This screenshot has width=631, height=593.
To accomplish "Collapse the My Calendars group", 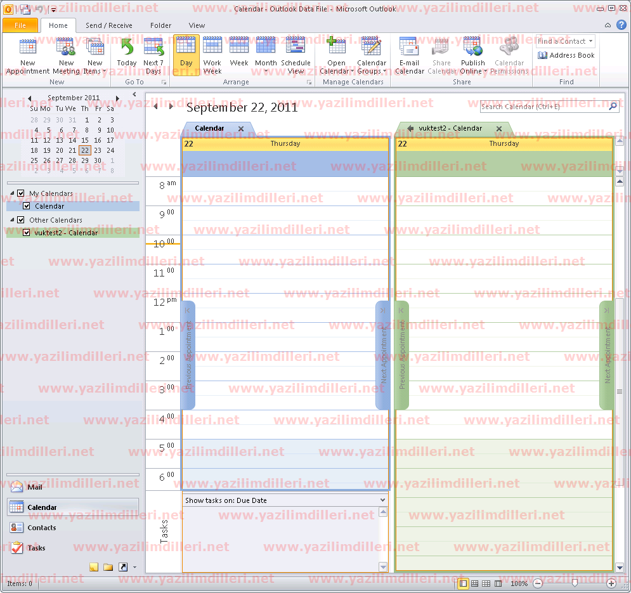I will [x=12, y=193].
